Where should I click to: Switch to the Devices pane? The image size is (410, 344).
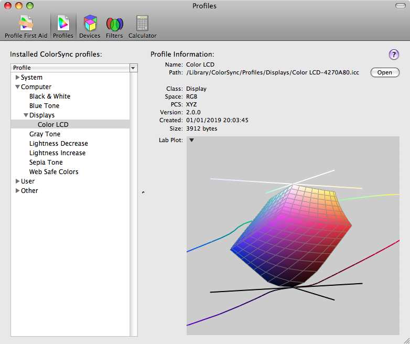tap(90, 27)
